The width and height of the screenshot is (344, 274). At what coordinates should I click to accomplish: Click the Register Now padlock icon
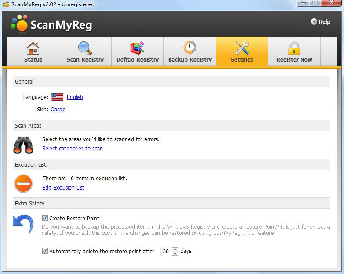(x=294, y=48)
